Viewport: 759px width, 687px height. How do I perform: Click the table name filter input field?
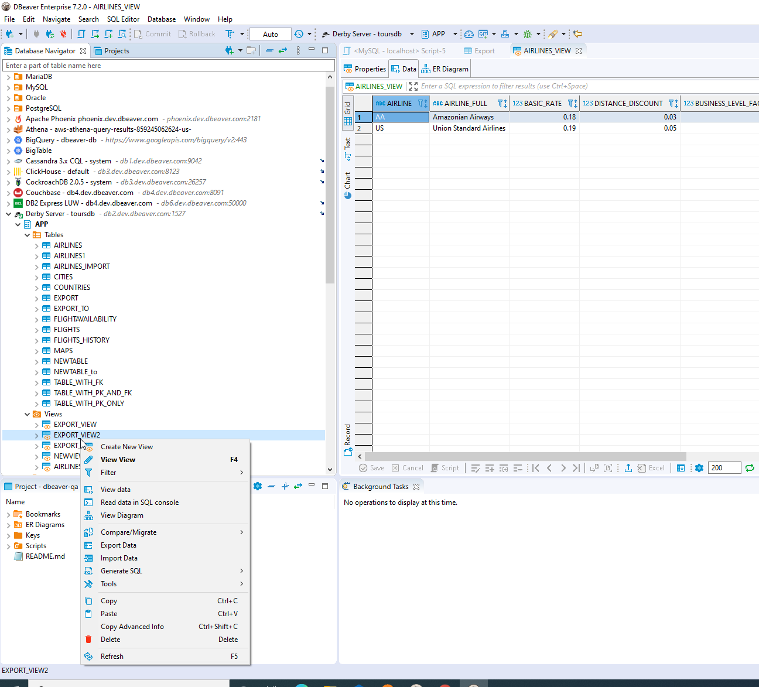(x=169, y=66)
